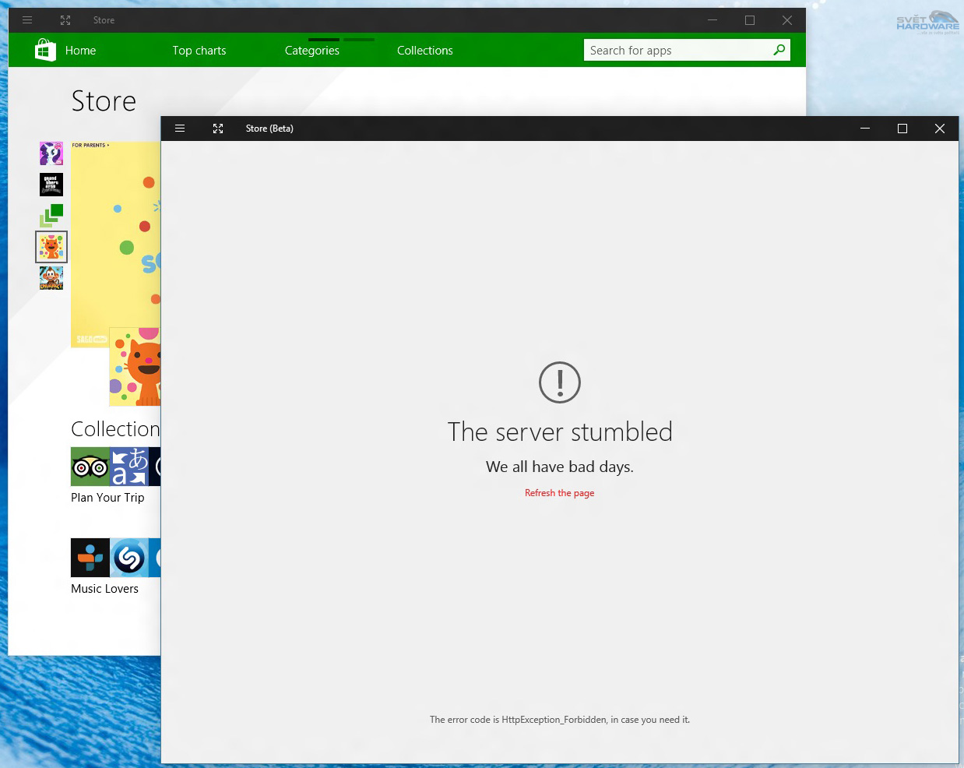Click the Refresh the page link

(559, 492)
